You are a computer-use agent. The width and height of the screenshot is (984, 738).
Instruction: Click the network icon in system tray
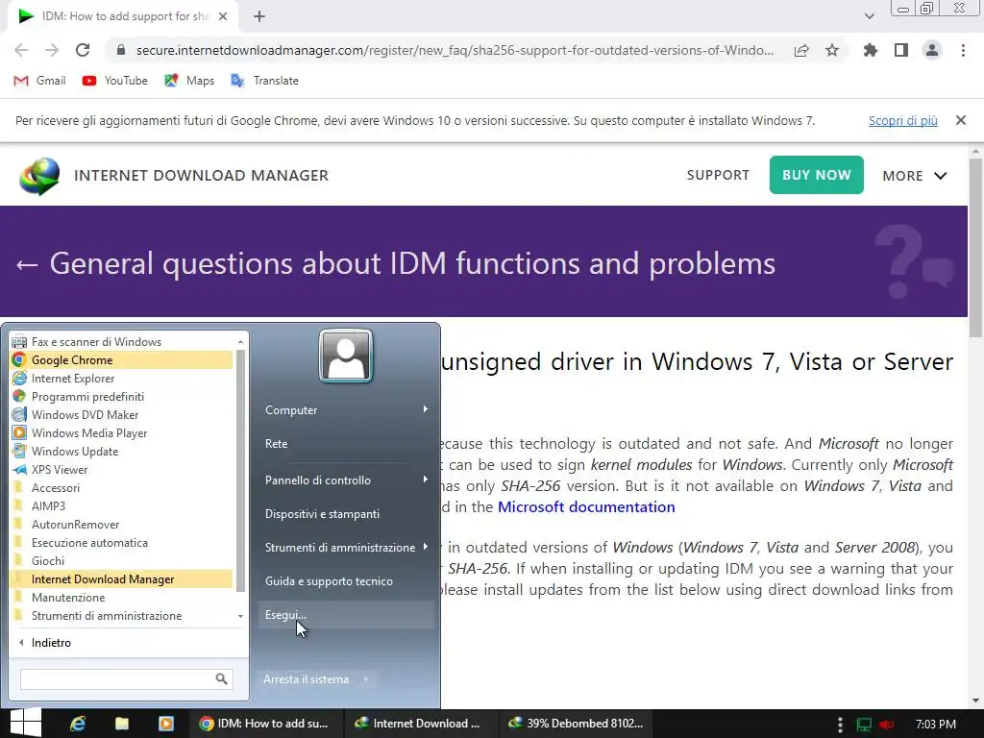(864, 725)
